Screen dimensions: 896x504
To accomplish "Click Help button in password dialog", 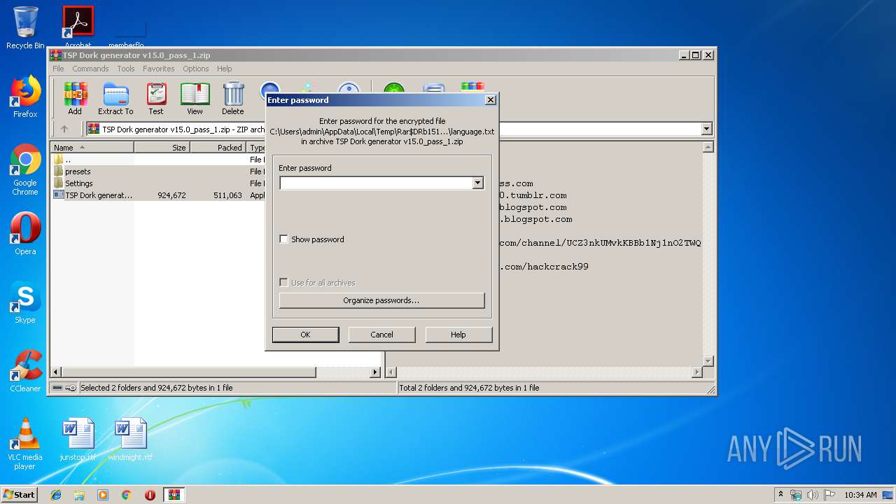I will 458,335.
